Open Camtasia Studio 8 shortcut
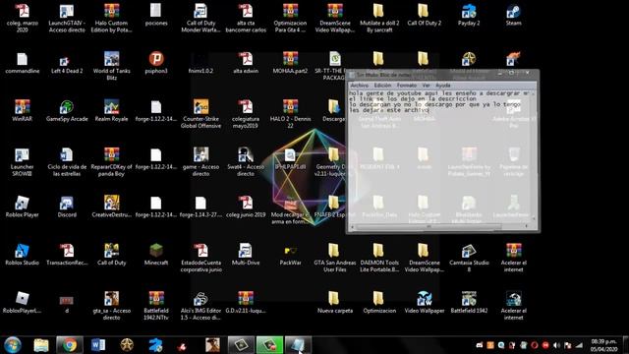 [x=469, y=258]
